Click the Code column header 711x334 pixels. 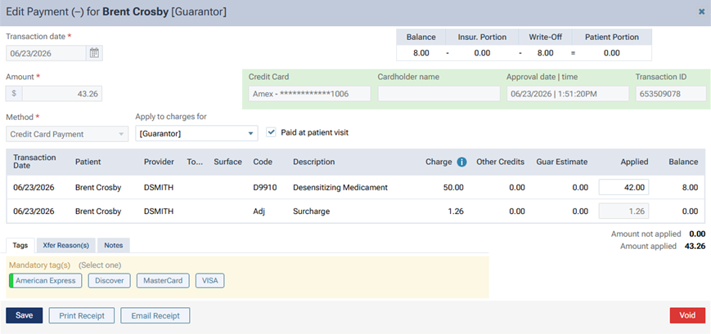click(x=263, y=162)
